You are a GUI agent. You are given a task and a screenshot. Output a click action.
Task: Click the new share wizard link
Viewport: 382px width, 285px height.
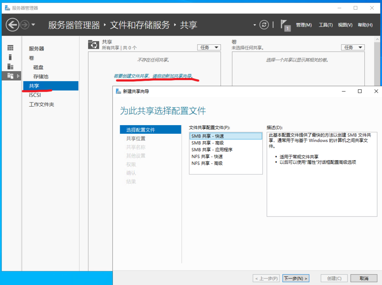[x=154, y=76]
